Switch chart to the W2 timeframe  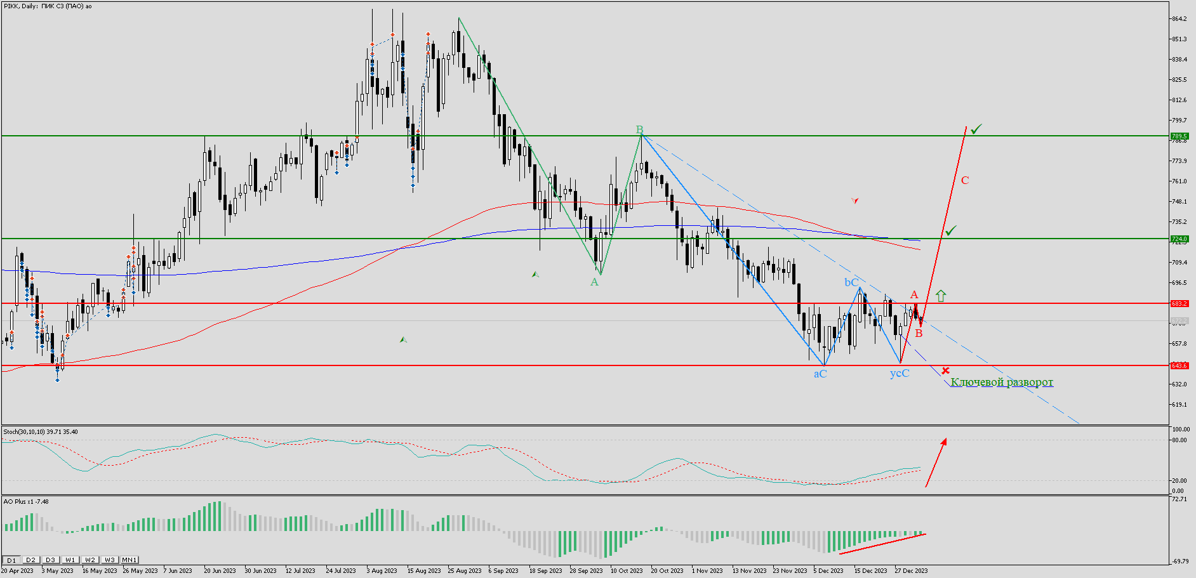[90, 560]
